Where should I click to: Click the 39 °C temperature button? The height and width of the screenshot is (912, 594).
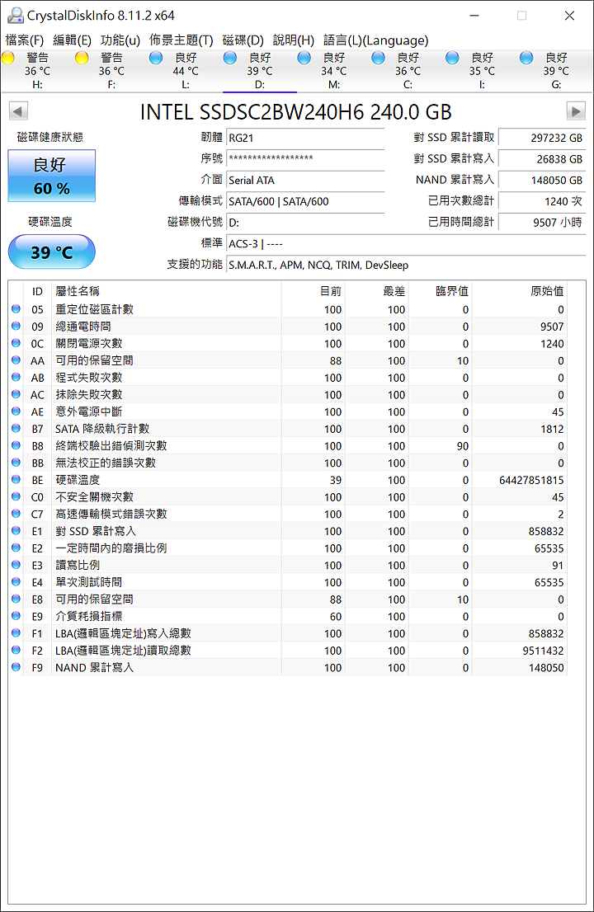(x=52, y=252)
